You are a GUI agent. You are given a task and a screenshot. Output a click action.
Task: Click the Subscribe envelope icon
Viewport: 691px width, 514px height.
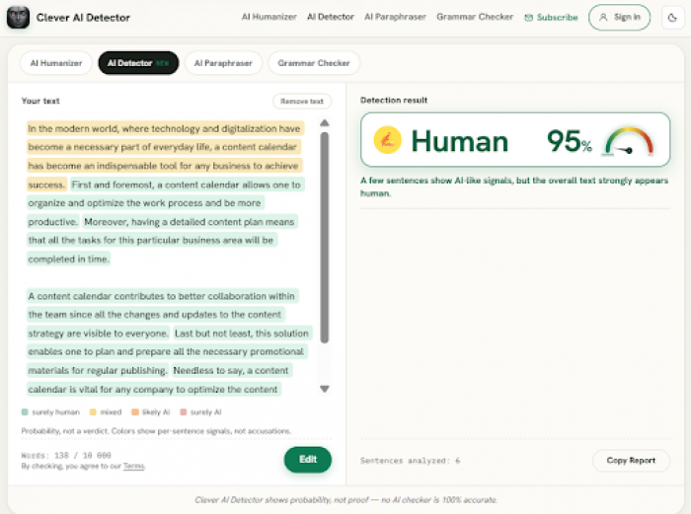point(528,18)
